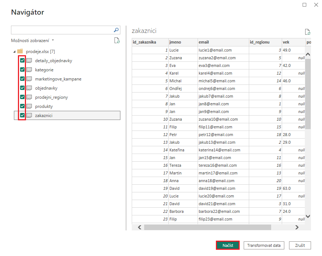Uncheck the zakaznici checkbox
Image resolution: width=322 pixels, height=256 pixels.
pyautogui.click(x=22, y=115)
